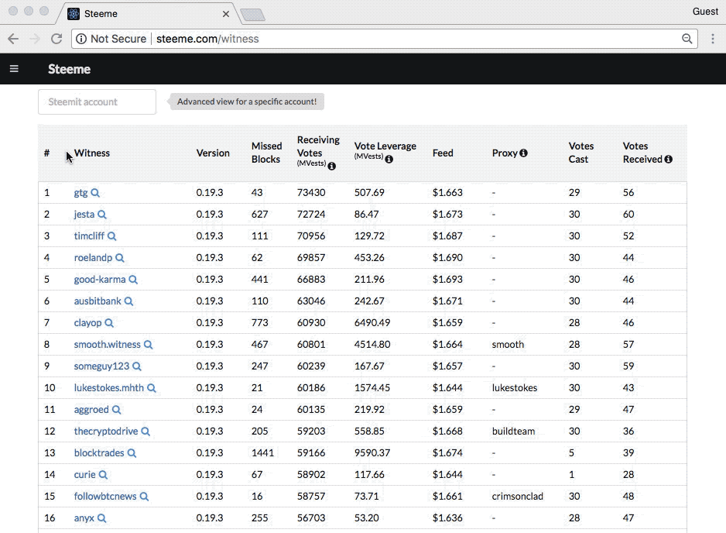The width and height of the screenshot is (726, 533).
Task: Open the jesta witness link
Action: pyautogui.click(x=84, y=215)
